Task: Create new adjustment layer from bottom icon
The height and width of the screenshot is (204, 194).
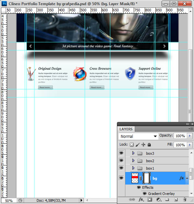Action: [x=158, y=199]
